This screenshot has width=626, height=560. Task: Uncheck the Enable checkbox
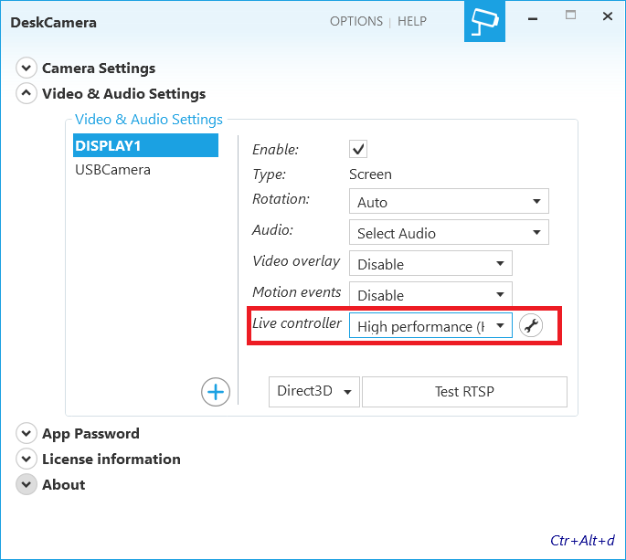tap(359, 149)
